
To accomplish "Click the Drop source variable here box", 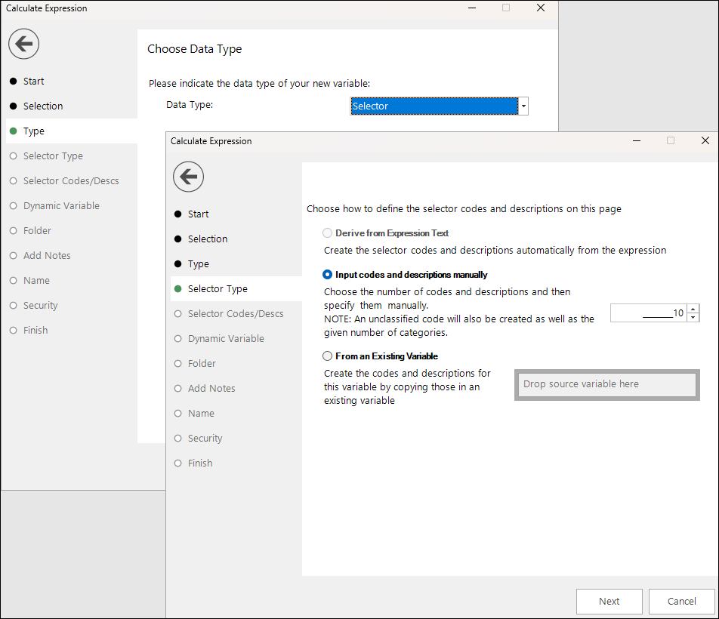I will pos(606,384).
